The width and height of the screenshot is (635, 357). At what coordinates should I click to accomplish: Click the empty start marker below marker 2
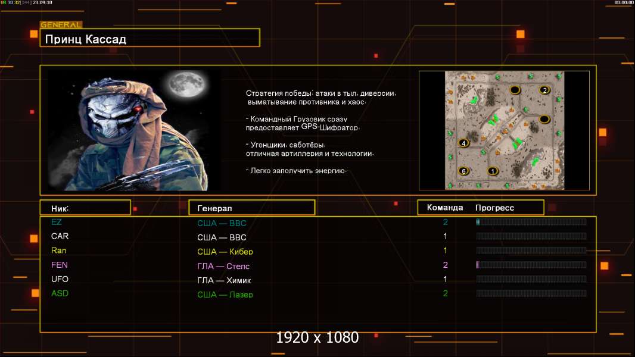pyautogui.click(x=544, y=119)
